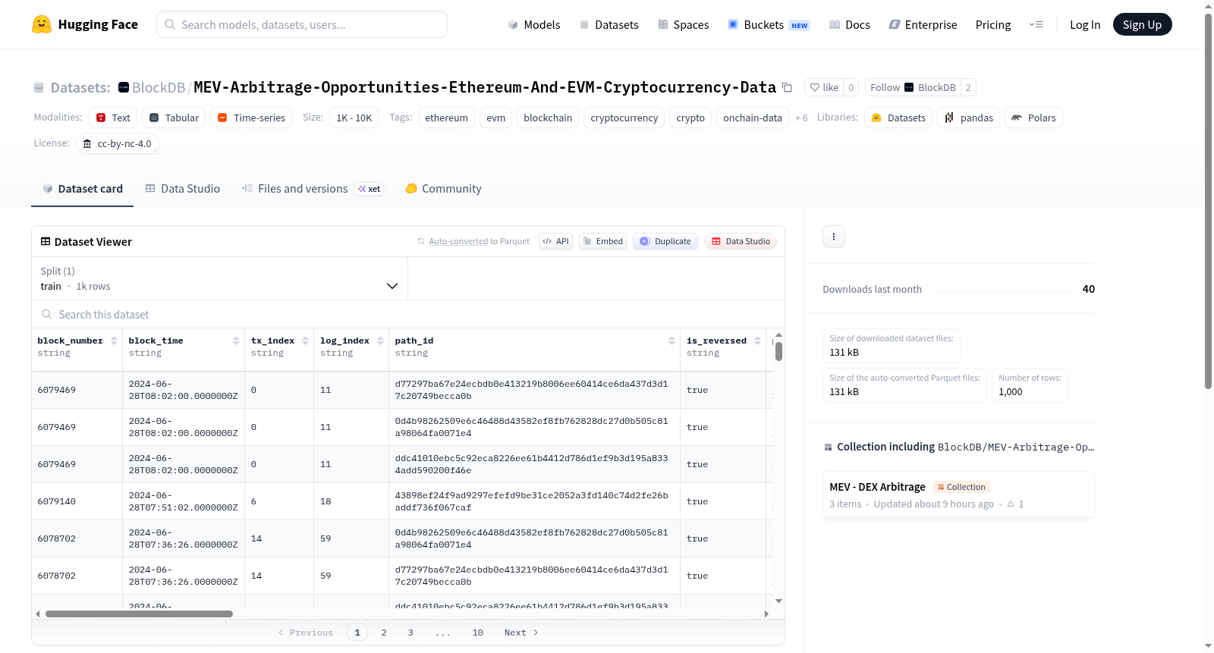Sort the log_index column
Viewport: 1214px width, 653px height.
point(380,341)
